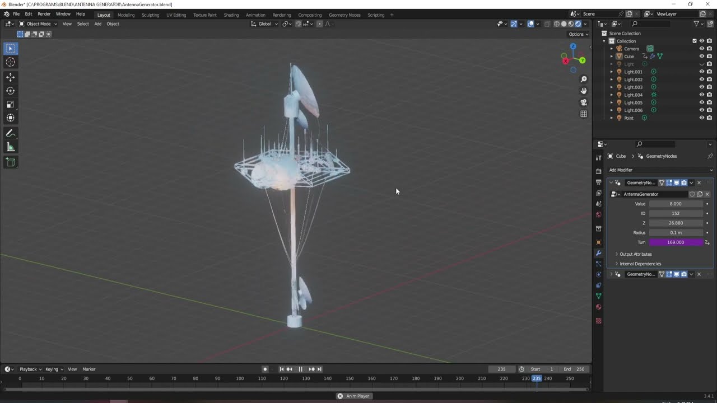Screen dimensions: 717x403
Task: Switch perspective/orthographic with the grid icon
Action: click(584, 114)
